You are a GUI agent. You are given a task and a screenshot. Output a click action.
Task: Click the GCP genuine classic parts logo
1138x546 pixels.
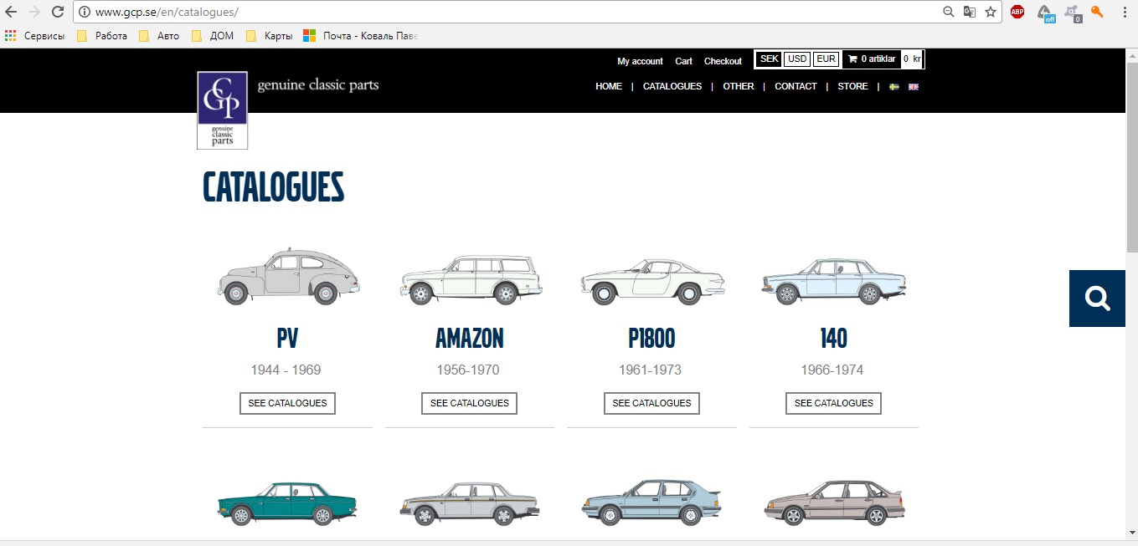click(x=222, y=110)
